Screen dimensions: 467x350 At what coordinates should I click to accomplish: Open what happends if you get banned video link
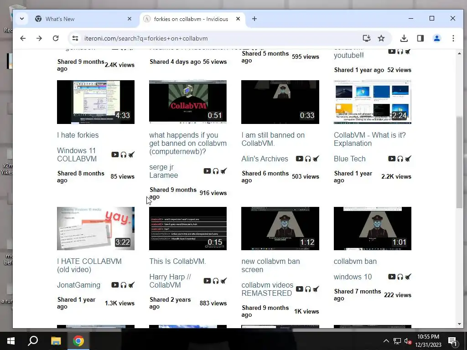click(x=188, y=143)
